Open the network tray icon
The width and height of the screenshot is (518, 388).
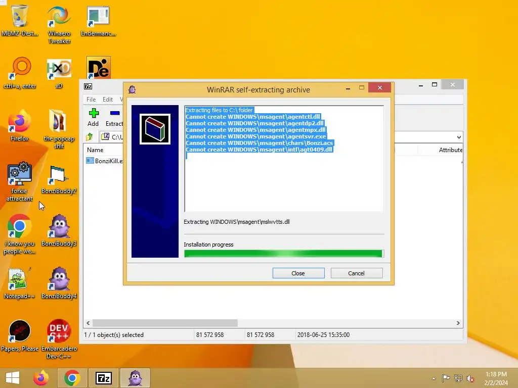point(458,378)
